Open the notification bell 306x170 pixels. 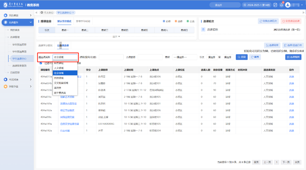pyautogui.click(x=281, y=5)
